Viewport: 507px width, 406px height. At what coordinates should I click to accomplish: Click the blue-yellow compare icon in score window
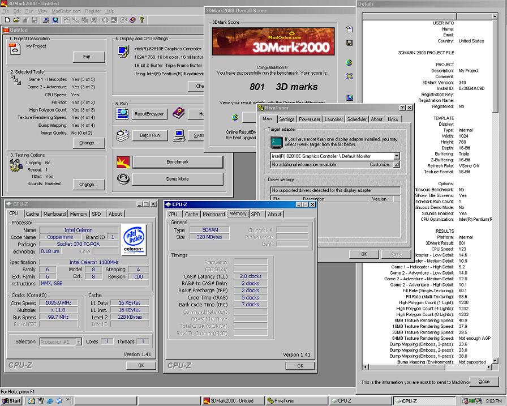[x=349, y=76]
